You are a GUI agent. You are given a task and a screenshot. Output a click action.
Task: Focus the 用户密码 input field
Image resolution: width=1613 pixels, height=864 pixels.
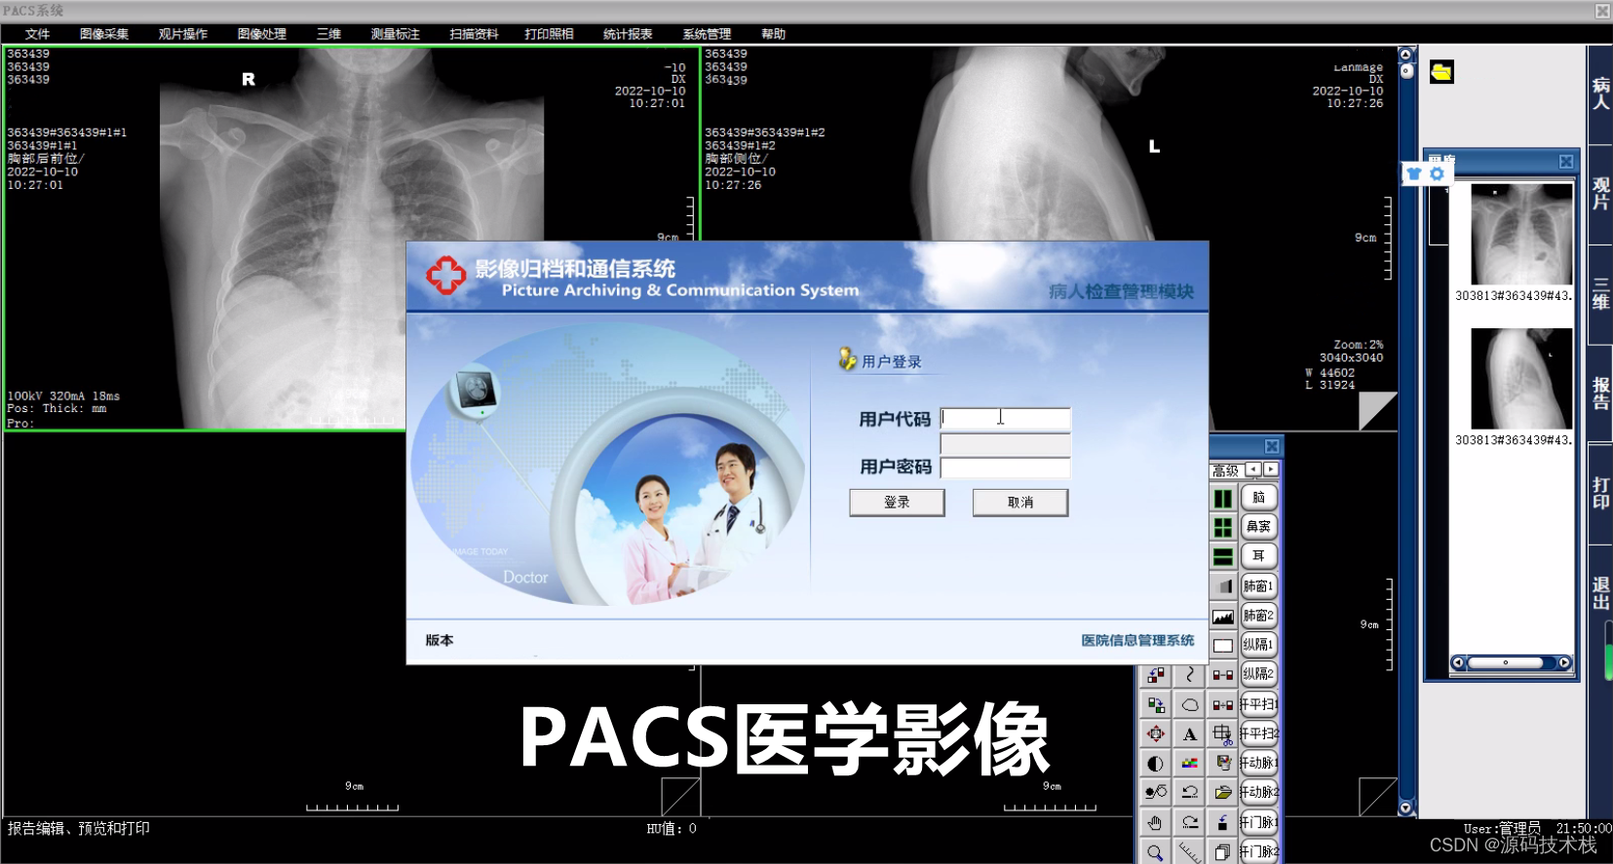[x=1005, y=468]
